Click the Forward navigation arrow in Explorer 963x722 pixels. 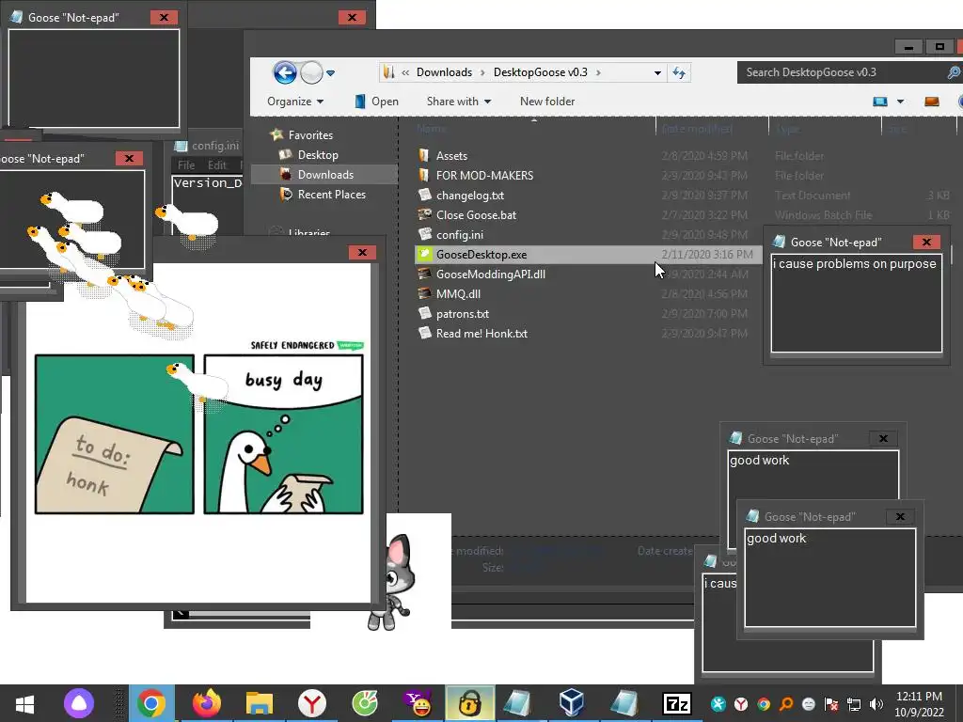311,73
